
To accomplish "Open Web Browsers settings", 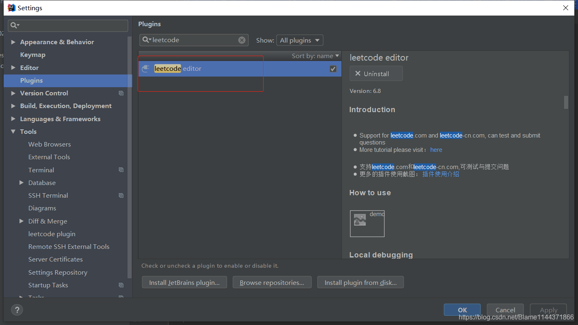I will point(50,144).
